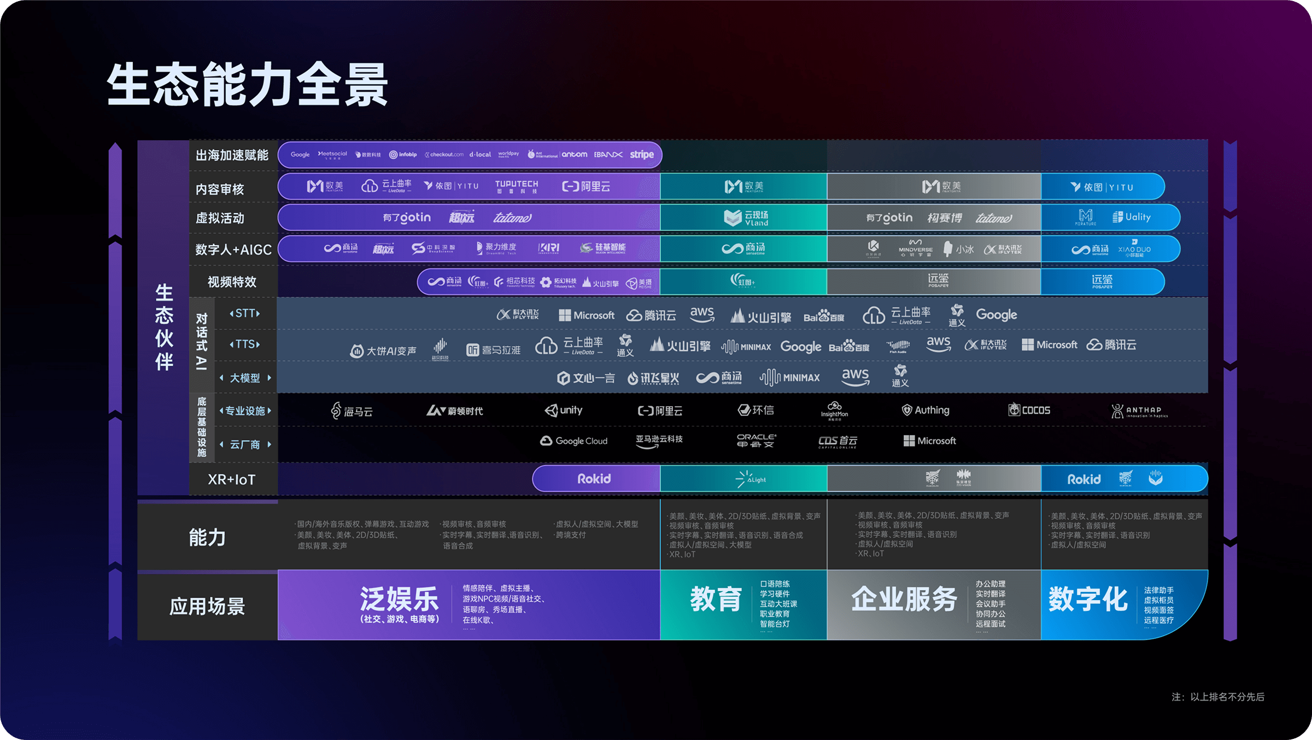Click the purple Rokid pill in XR+IoT row
Viewport: 1312px width, 740px height.
tap(596, 479)
